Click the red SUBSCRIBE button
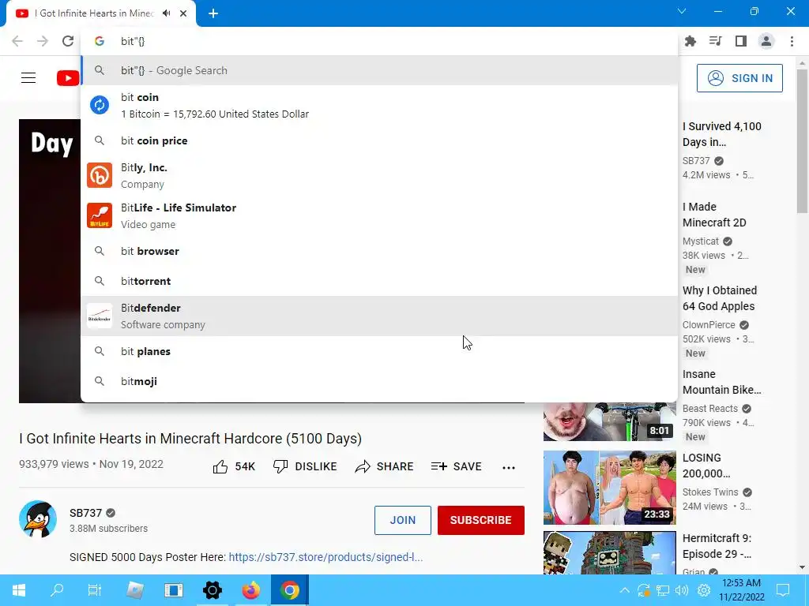This screenshot has height=606, width=809. [x=481, y=520]
